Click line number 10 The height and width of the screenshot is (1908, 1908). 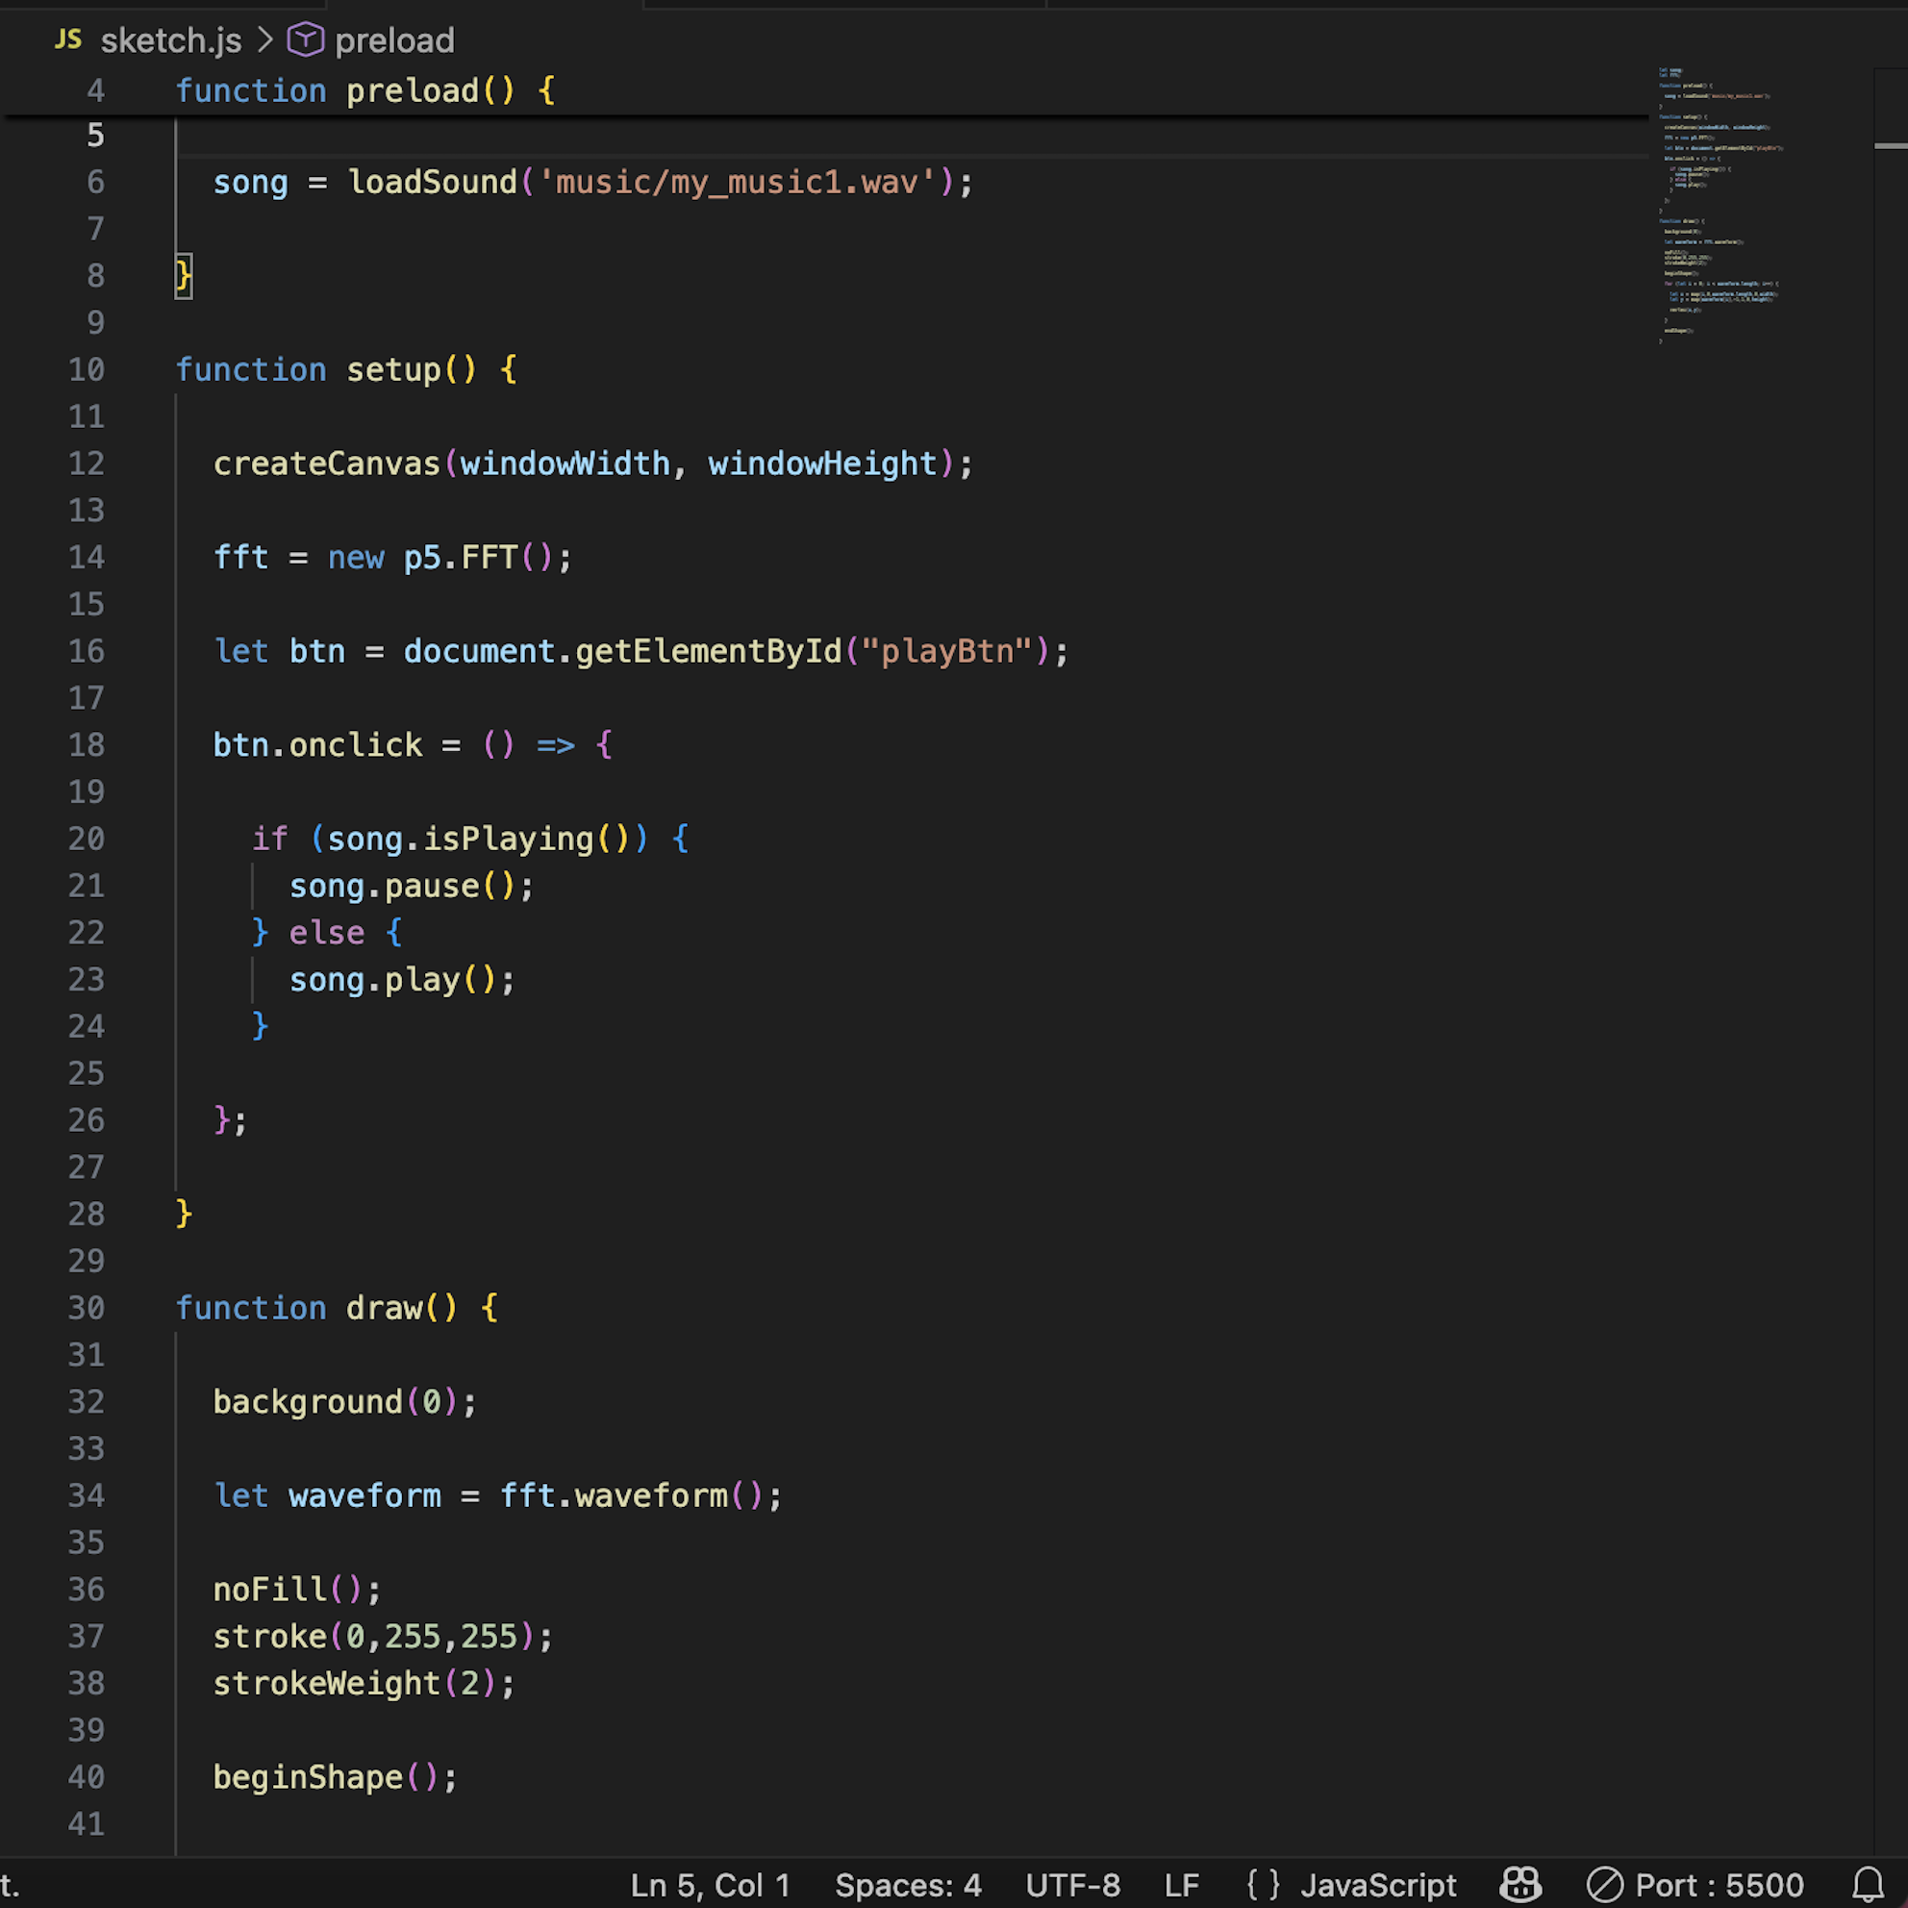[86, 369]
